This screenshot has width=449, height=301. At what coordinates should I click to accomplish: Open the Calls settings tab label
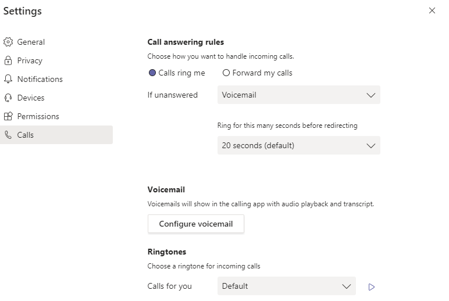tap(25, 135)
